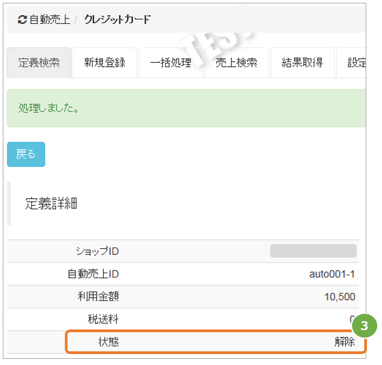Click the 解除 status value
The height and width of the screenshot is (365, 382).
(x=344, y=342)
